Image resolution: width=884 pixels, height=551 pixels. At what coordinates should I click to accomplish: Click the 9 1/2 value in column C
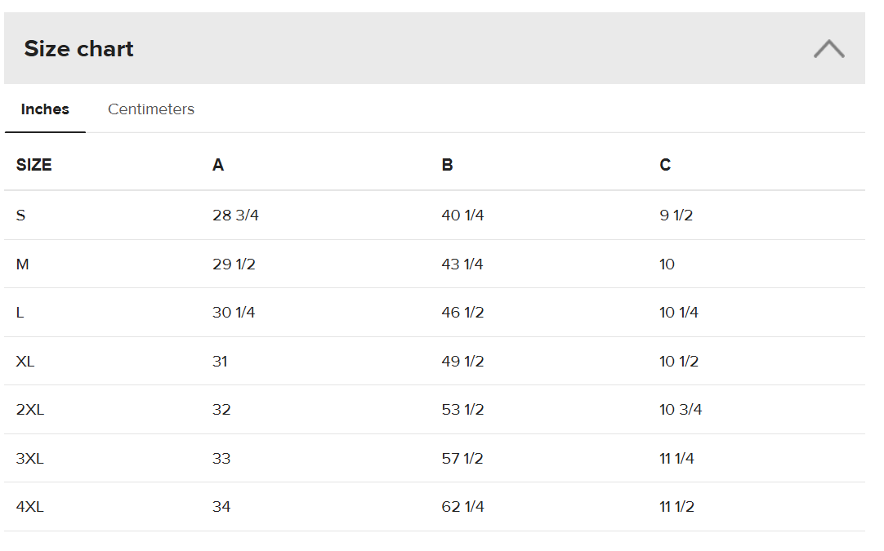pyautogui.click(x=676, y=216)
